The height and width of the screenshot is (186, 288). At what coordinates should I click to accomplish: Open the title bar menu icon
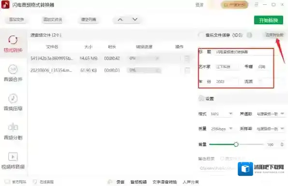coord(257,5)
